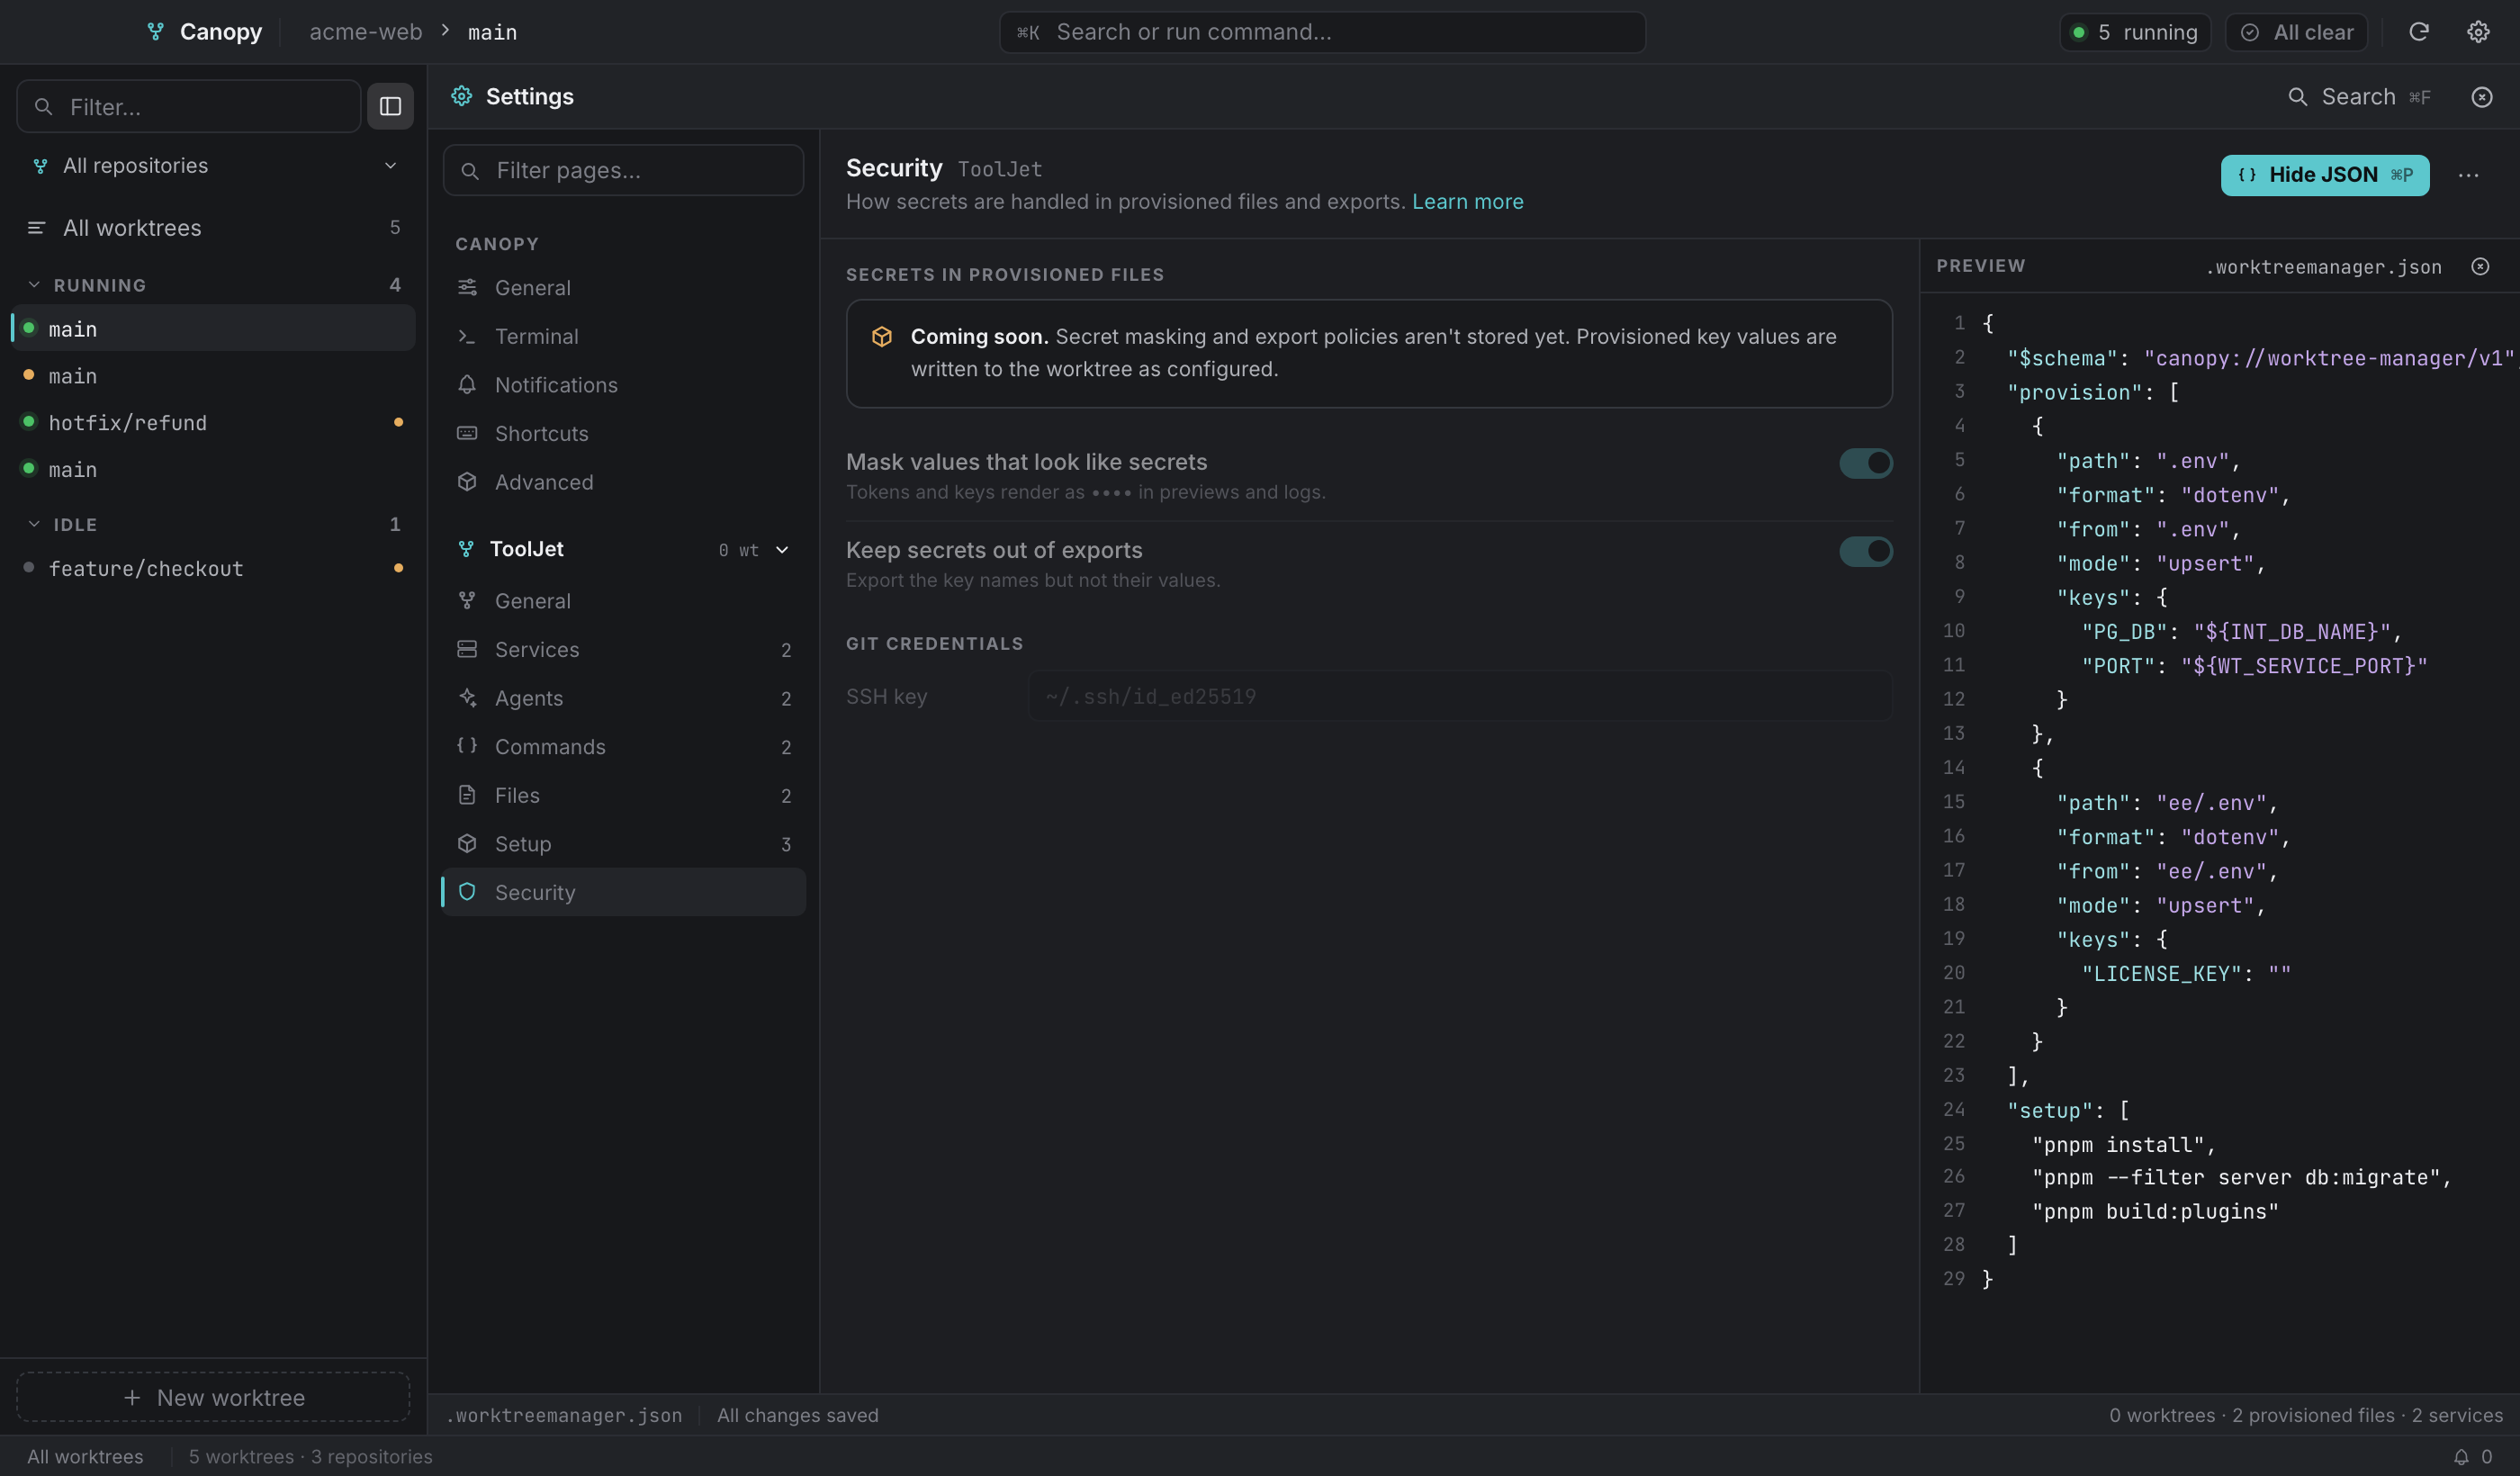2520x1476 pixels.
Task: Open Canopy General settings page
Action: (623, 288)
